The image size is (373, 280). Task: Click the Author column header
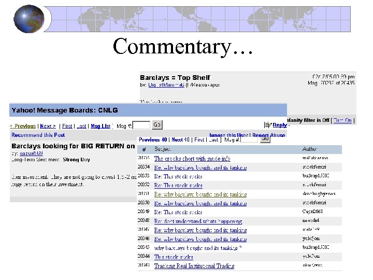(x=309, y=149)
